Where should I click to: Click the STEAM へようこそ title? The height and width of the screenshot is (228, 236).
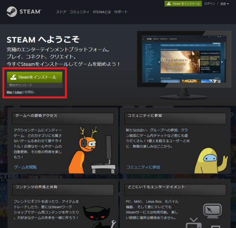pos(43,39)
